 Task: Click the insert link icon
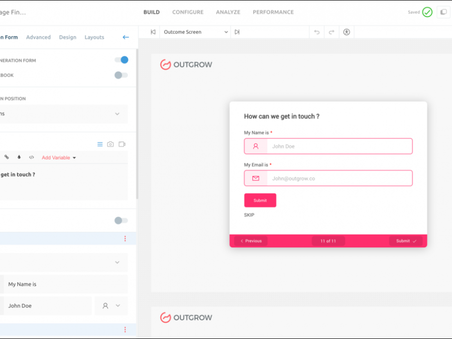tap(7, 157)
